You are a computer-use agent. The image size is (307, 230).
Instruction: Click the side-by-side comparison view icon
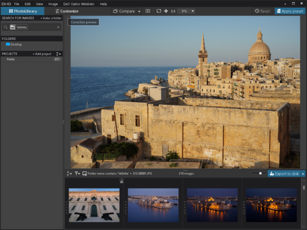pyautogui.click(x=148, y=11)
